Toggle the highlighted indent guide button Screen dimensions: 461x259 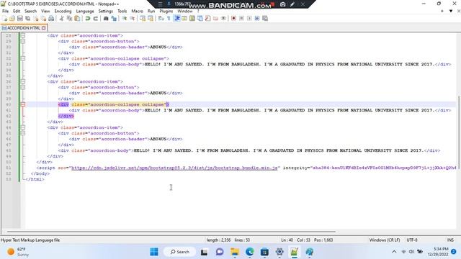(x=177, y=19)
